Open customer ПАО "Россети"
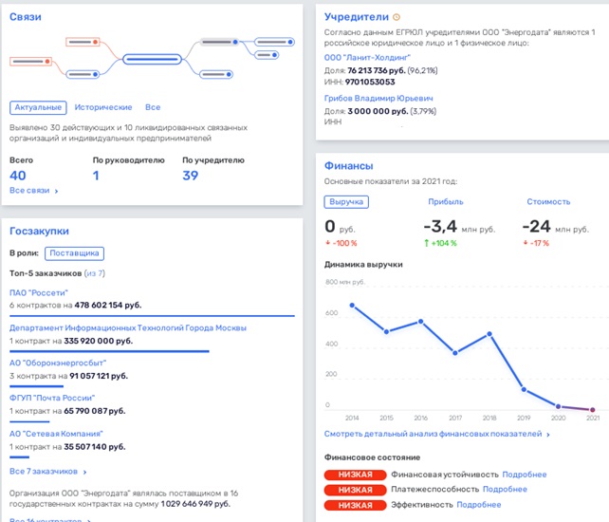609x522 pixels. point(39,293)
